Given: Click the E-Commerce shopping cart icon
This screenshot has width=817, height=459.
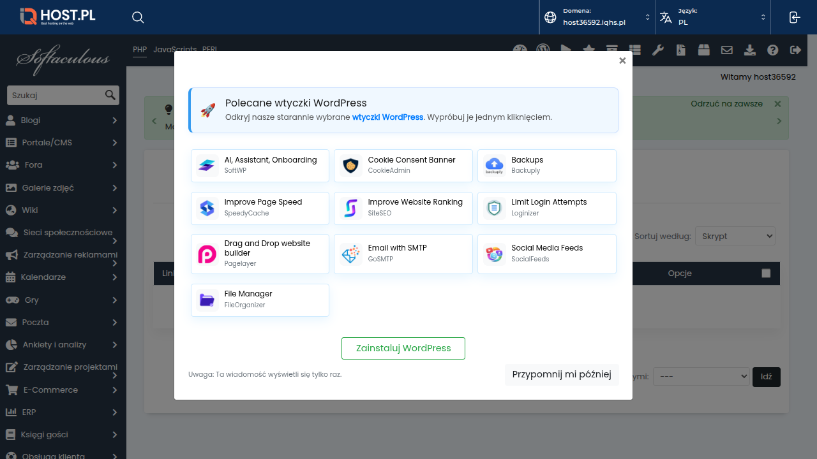Looking at the screenshot, I should tap(11, 390).
